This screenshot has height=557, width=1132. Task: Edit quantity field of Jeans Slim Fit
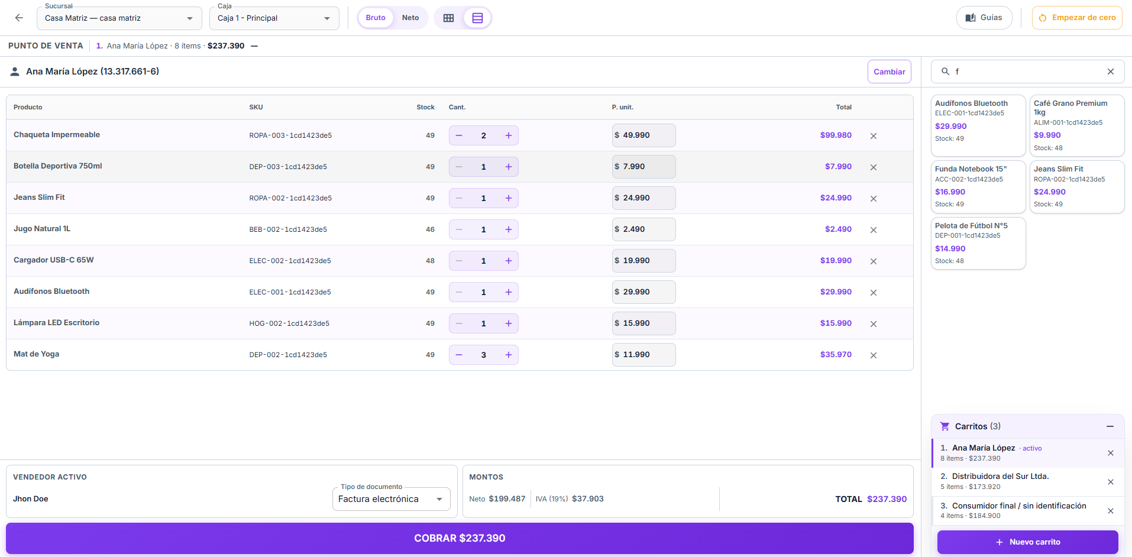pos(484,198)
